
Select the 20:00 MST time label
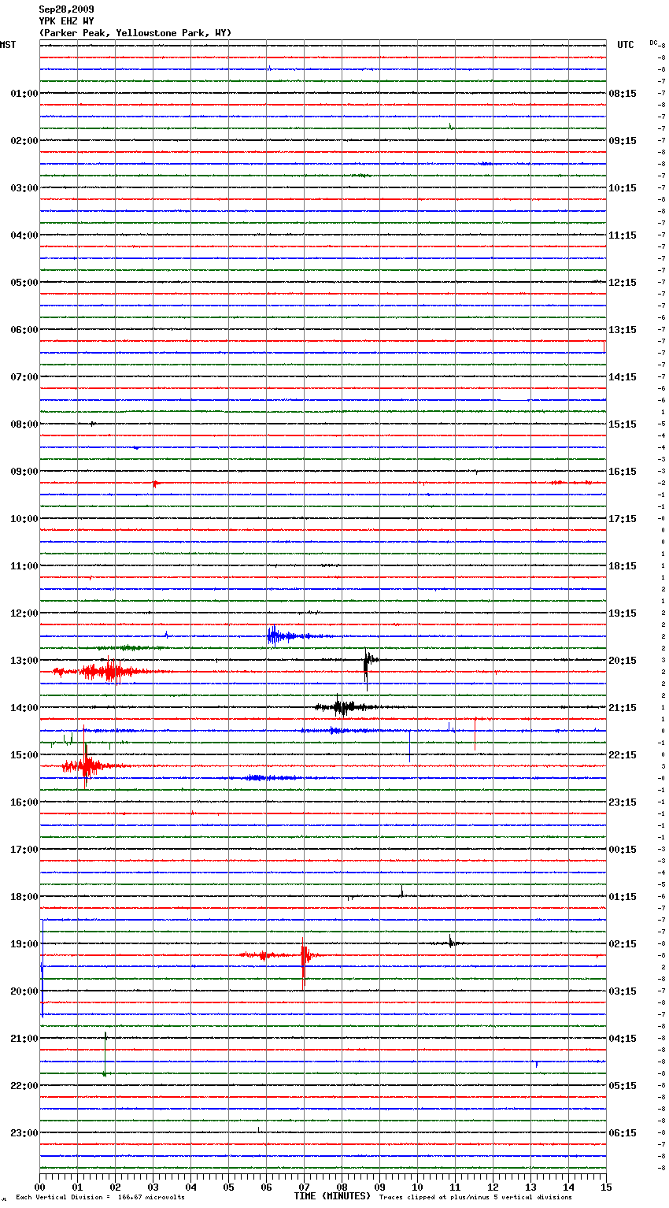pos(24,991)
